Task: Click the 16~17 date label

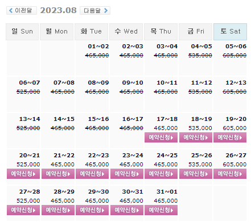Action: 133,119
